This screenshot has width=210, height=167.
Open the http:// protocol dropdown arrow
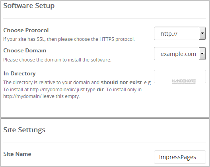coord(202,33)
